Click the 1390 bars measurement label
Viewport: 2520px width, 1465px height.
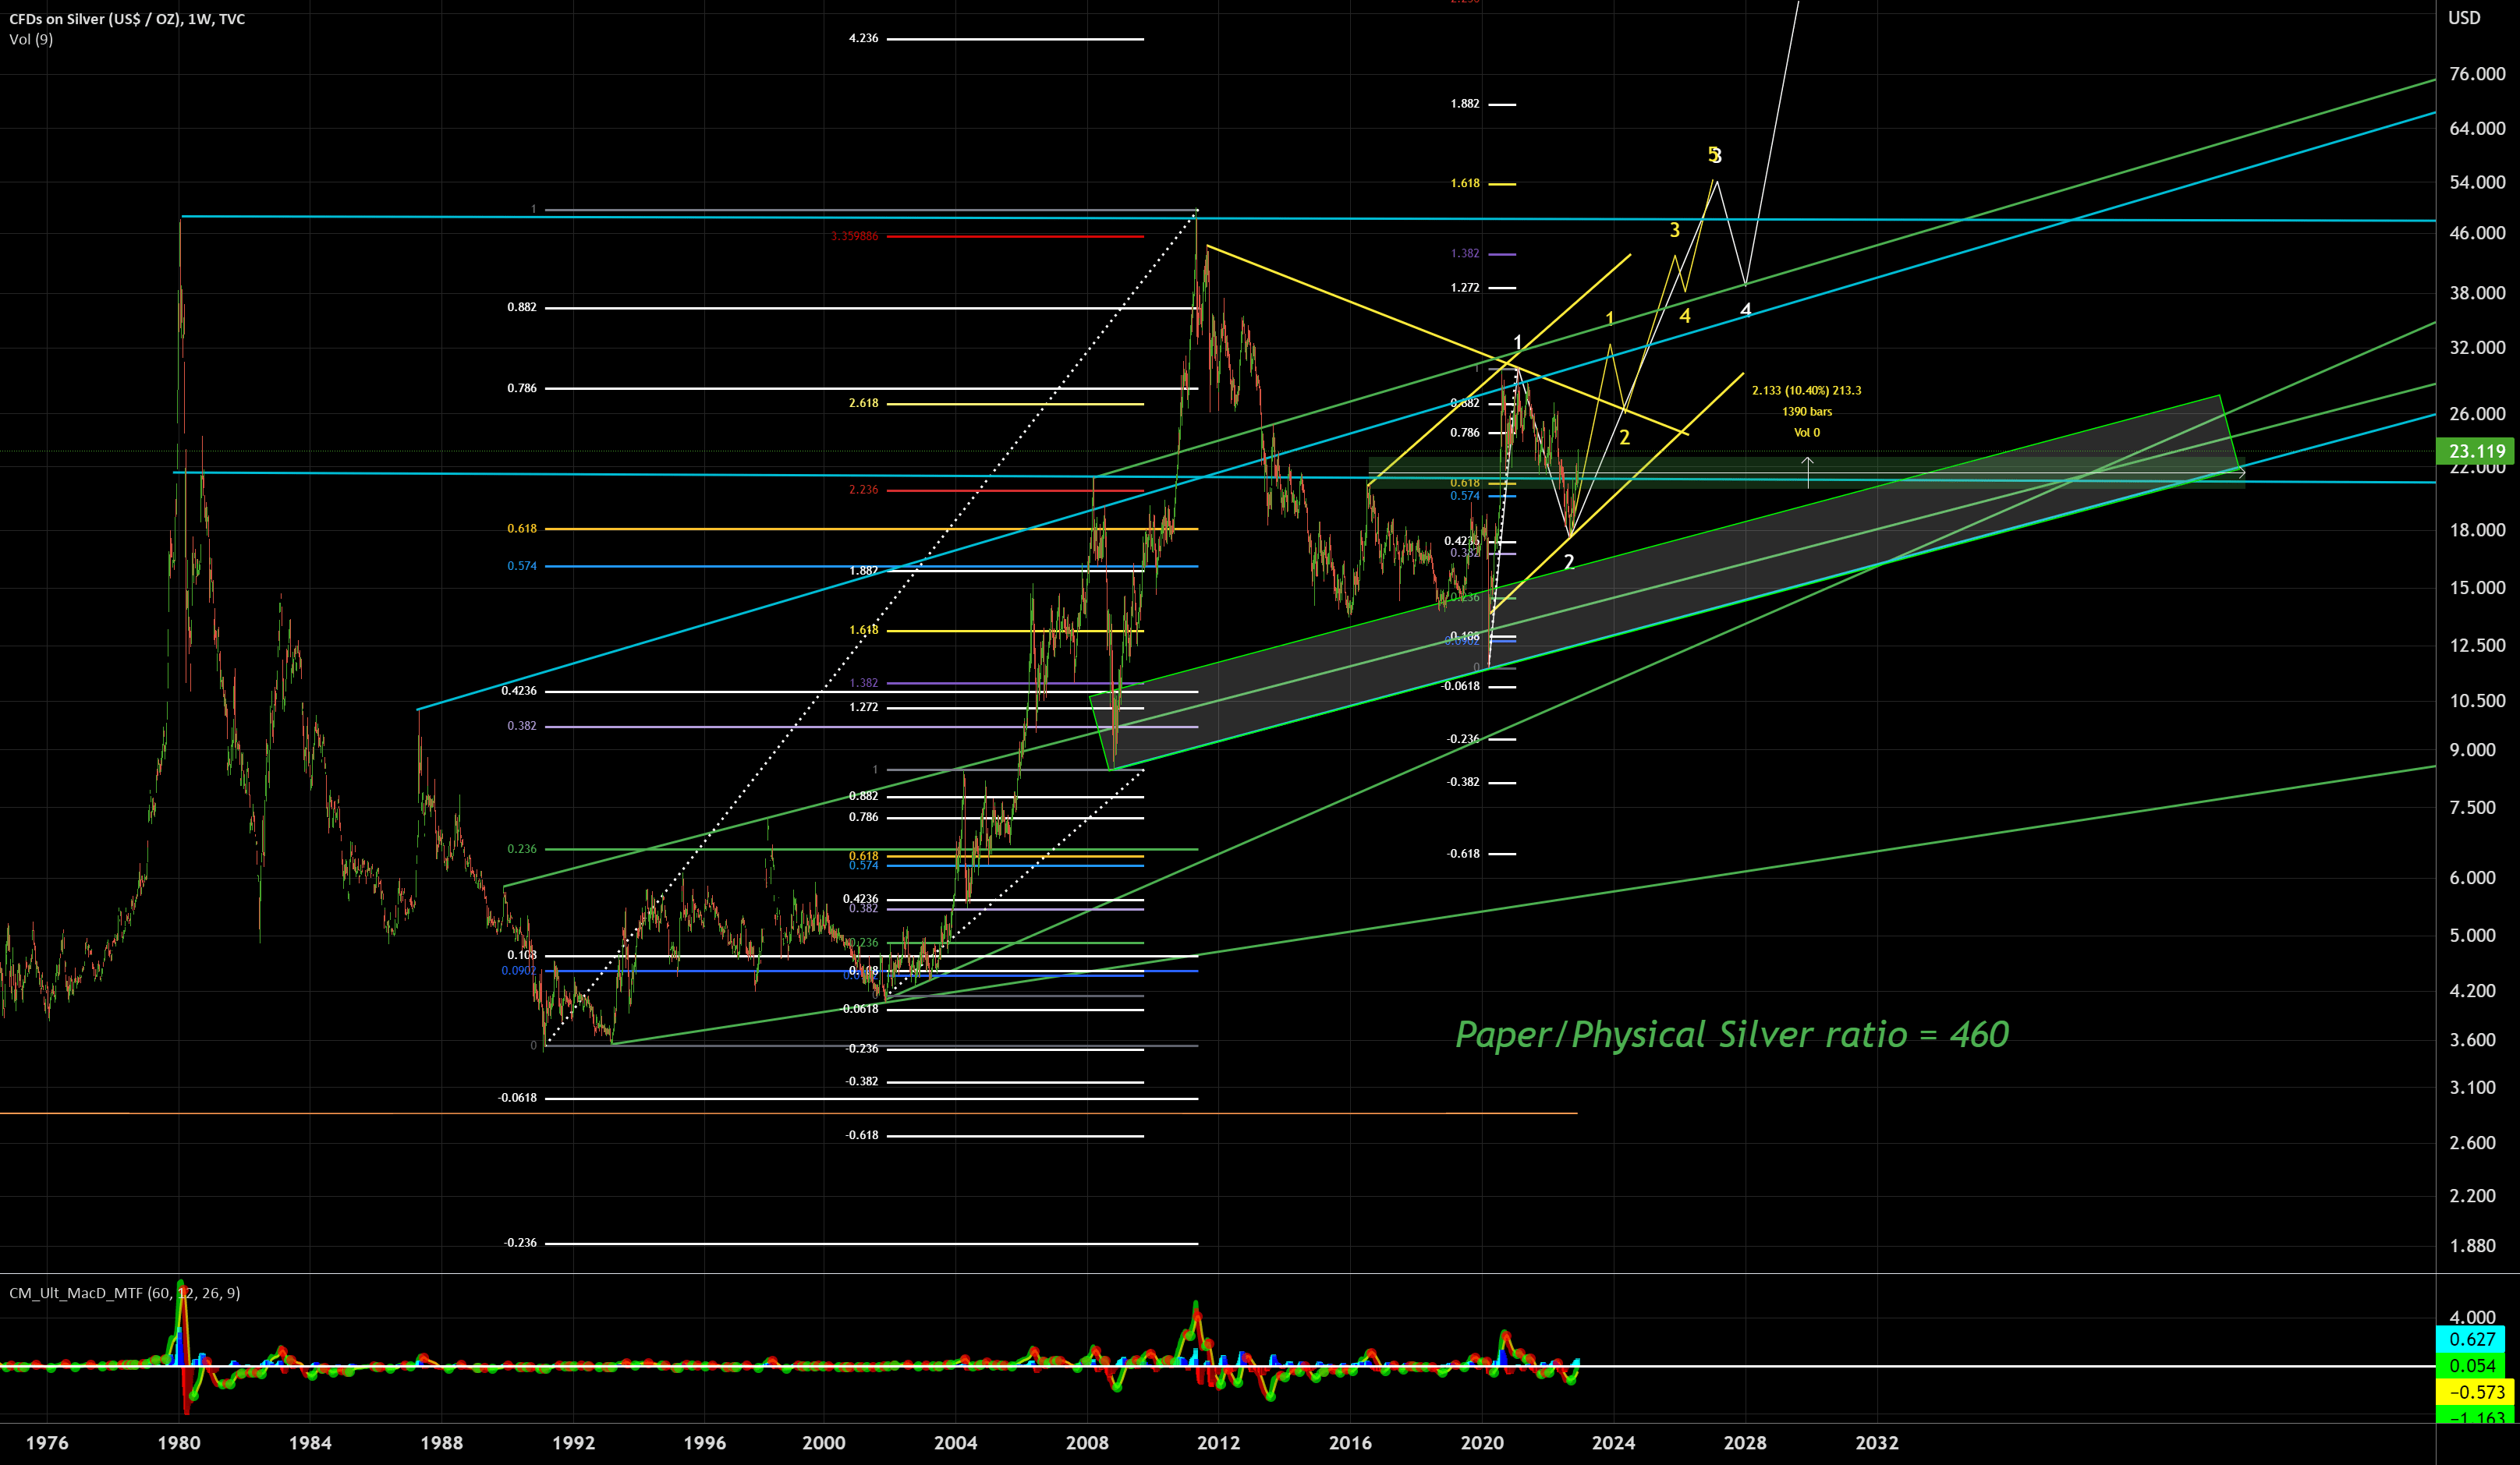pos(1806,412)
